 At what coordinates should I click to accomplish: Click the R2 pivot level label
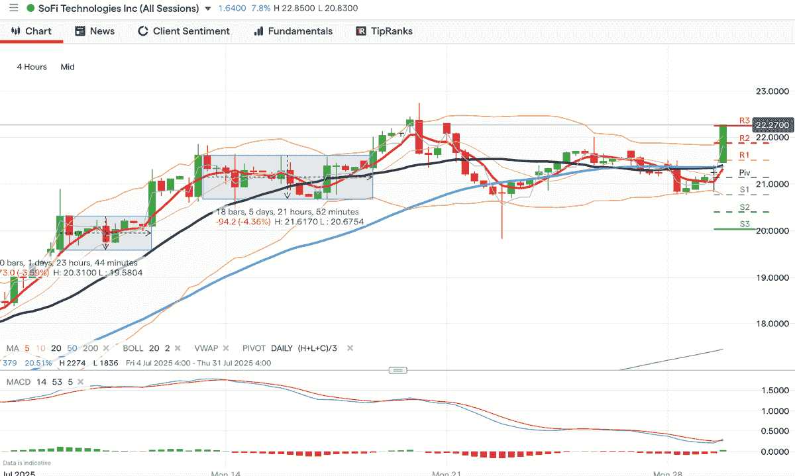pos(744,138)
